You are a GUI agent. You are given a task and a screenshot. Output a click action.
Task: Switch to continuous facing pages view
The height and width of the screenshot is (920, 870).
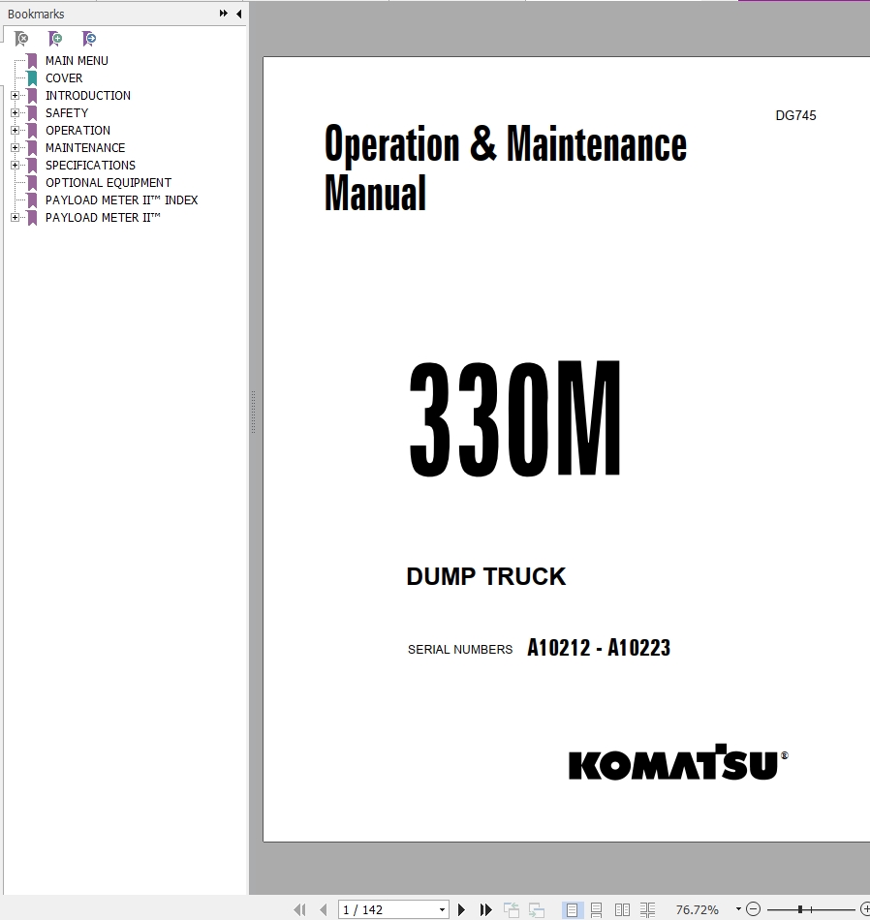[x=647, y=909]
